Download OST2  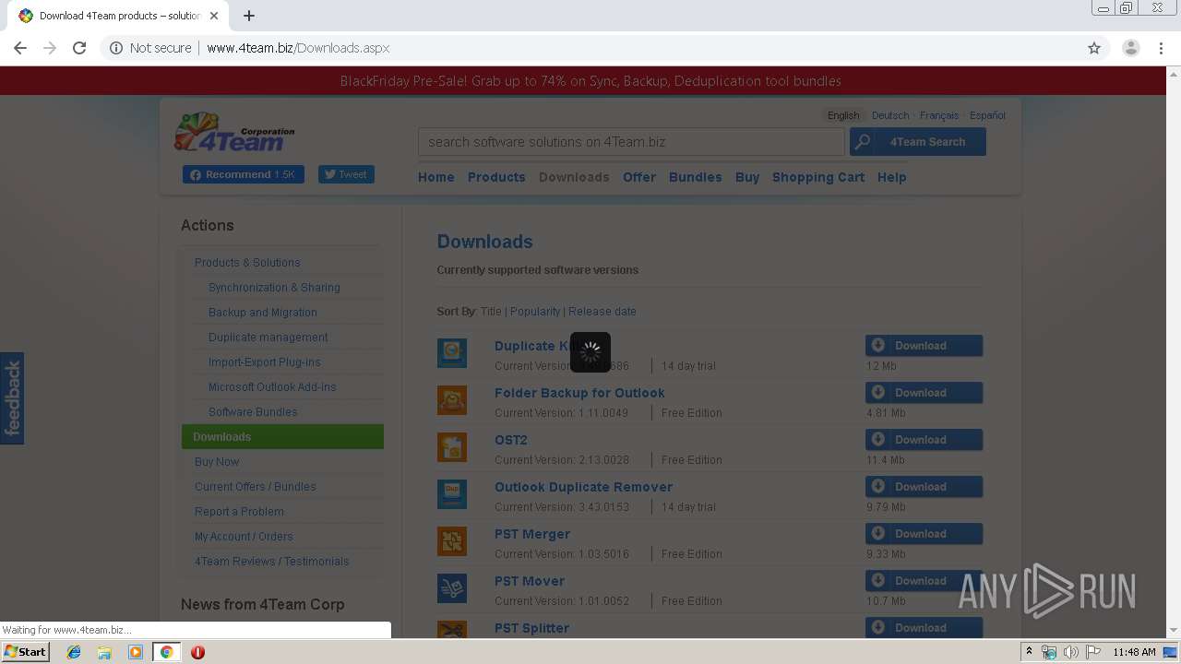[x=924, y=440]
